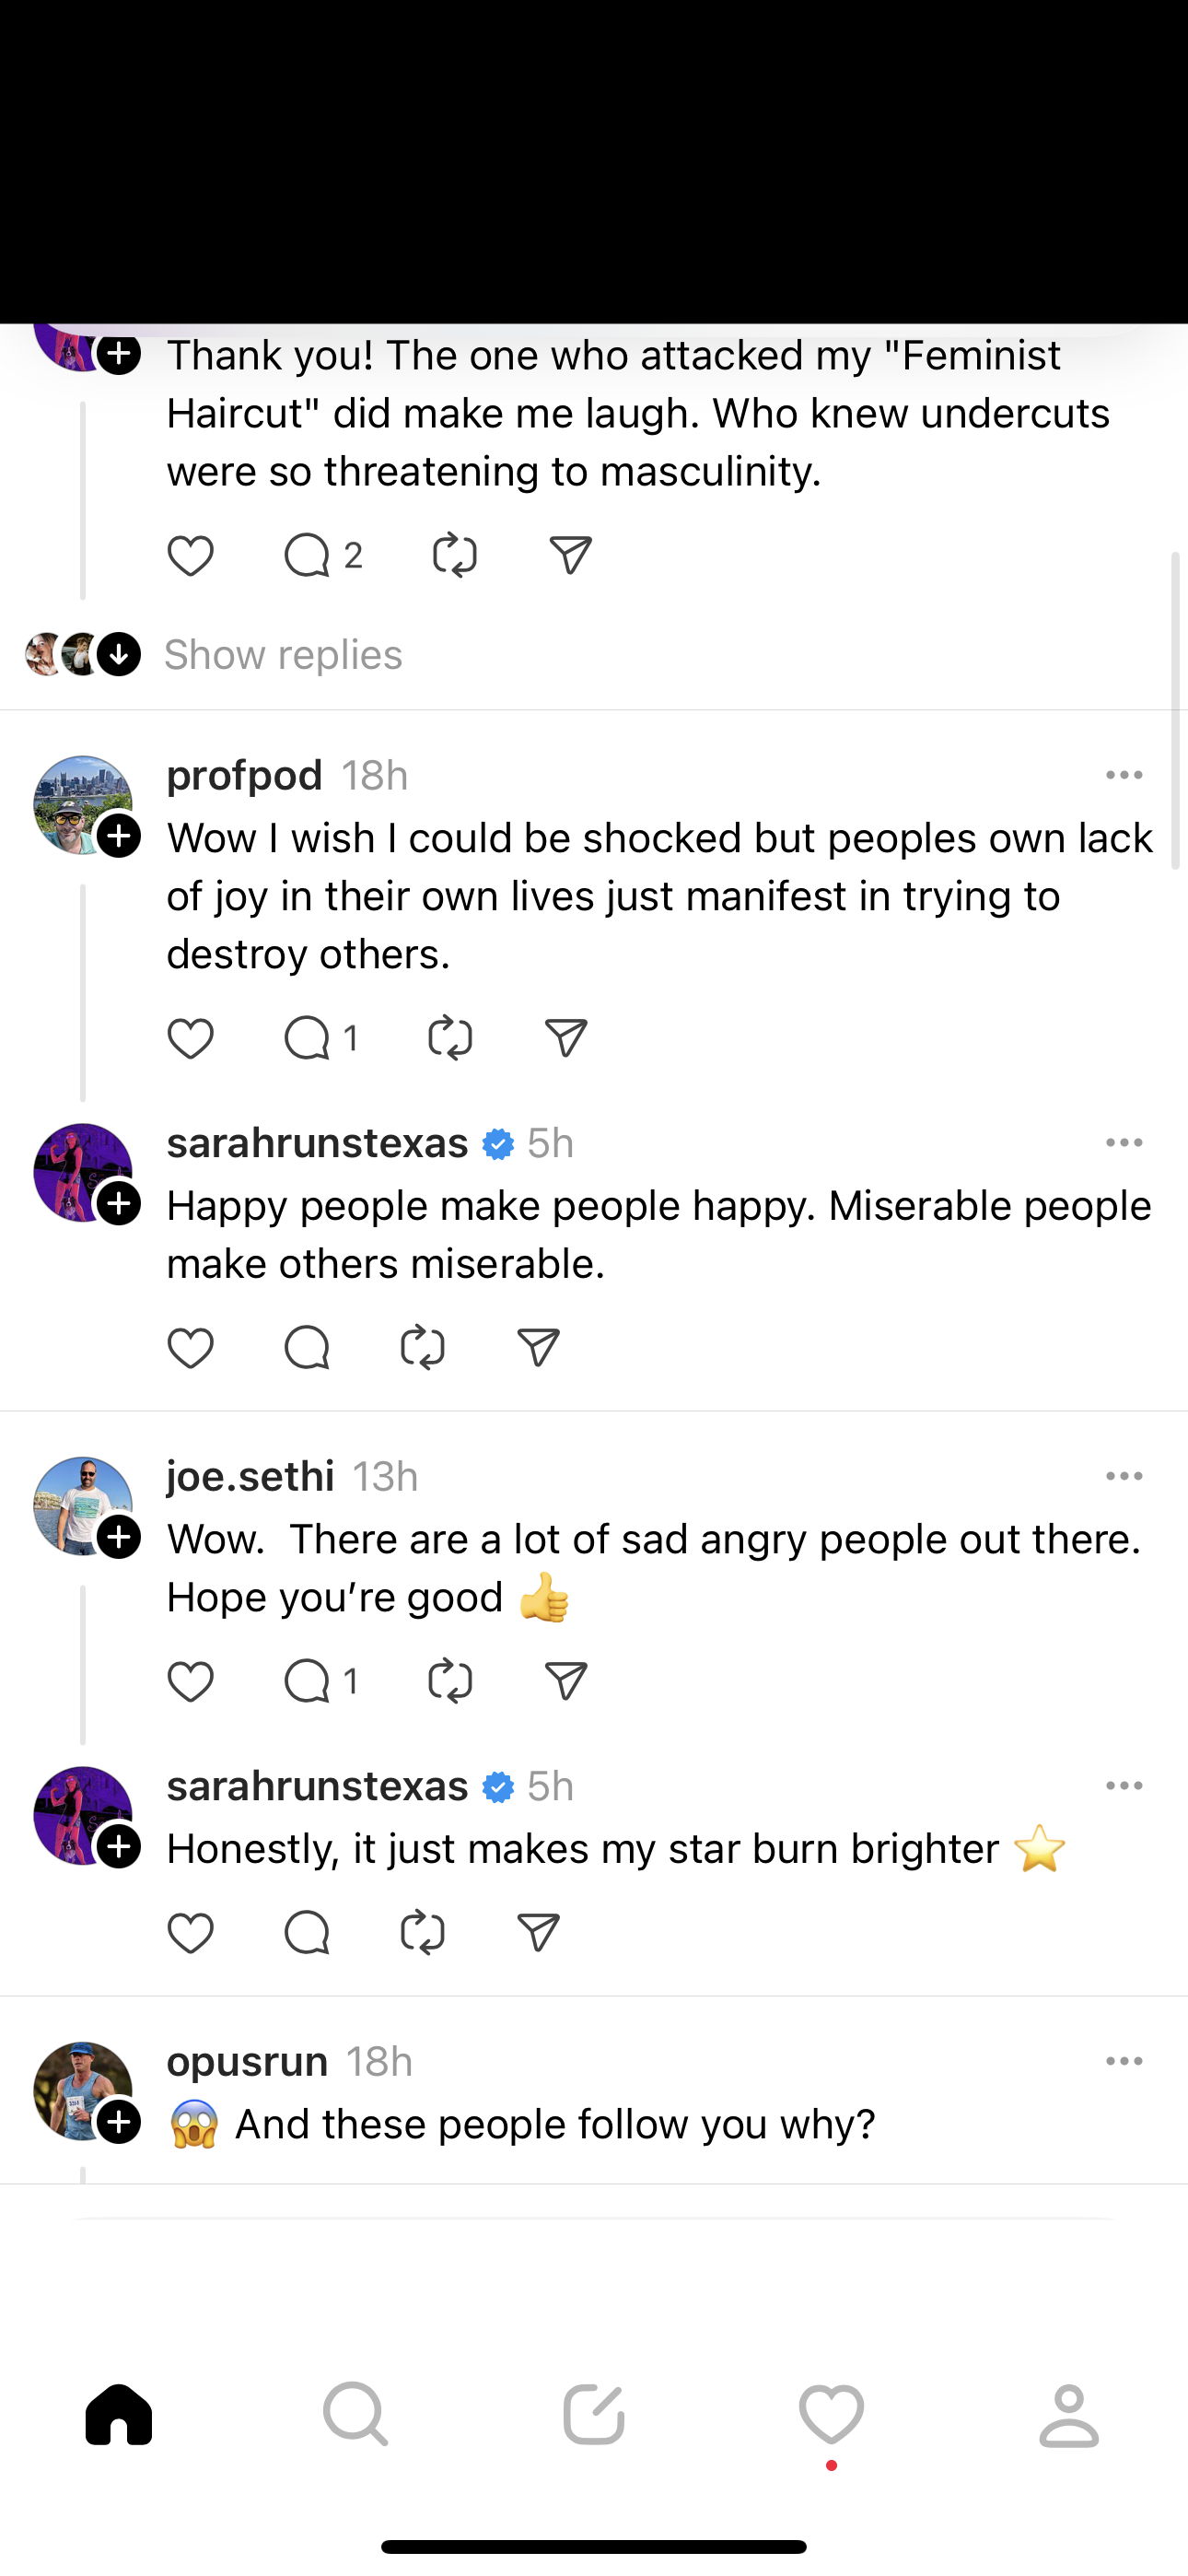
Task: Like the "Feminist Haircut" reply
Action: [190, 556]
